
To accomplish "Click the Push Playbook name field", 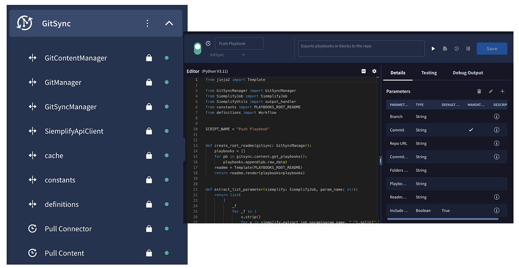I will [x=239, y=43].
